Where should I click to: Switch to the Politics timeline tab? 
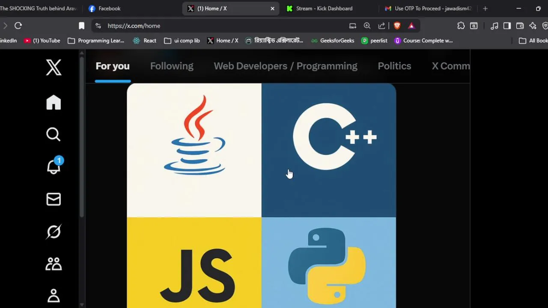[394, 66]
